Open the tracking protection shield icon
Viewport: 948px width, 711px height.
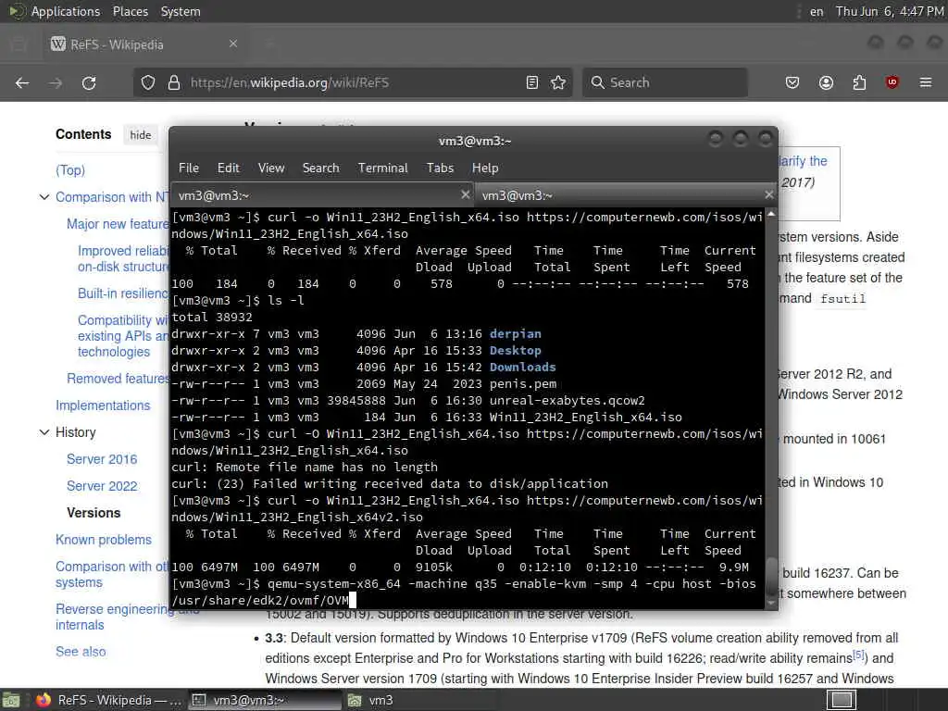click(148, 82)
